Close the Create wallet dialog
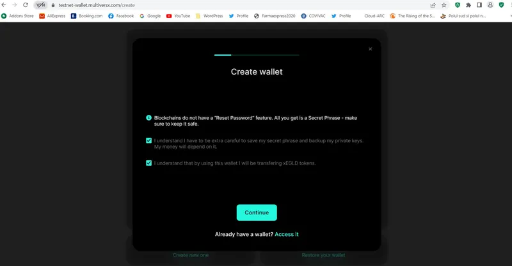 pyautogui.click(x=370, y=49)
